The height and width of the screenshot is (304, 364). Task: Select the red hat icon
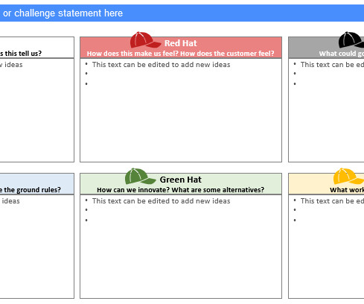point(145,40)
